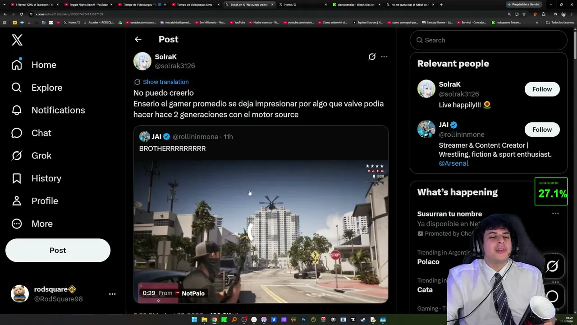
Task: Open the Explore Sources bookmark
Action: point(368,23)
